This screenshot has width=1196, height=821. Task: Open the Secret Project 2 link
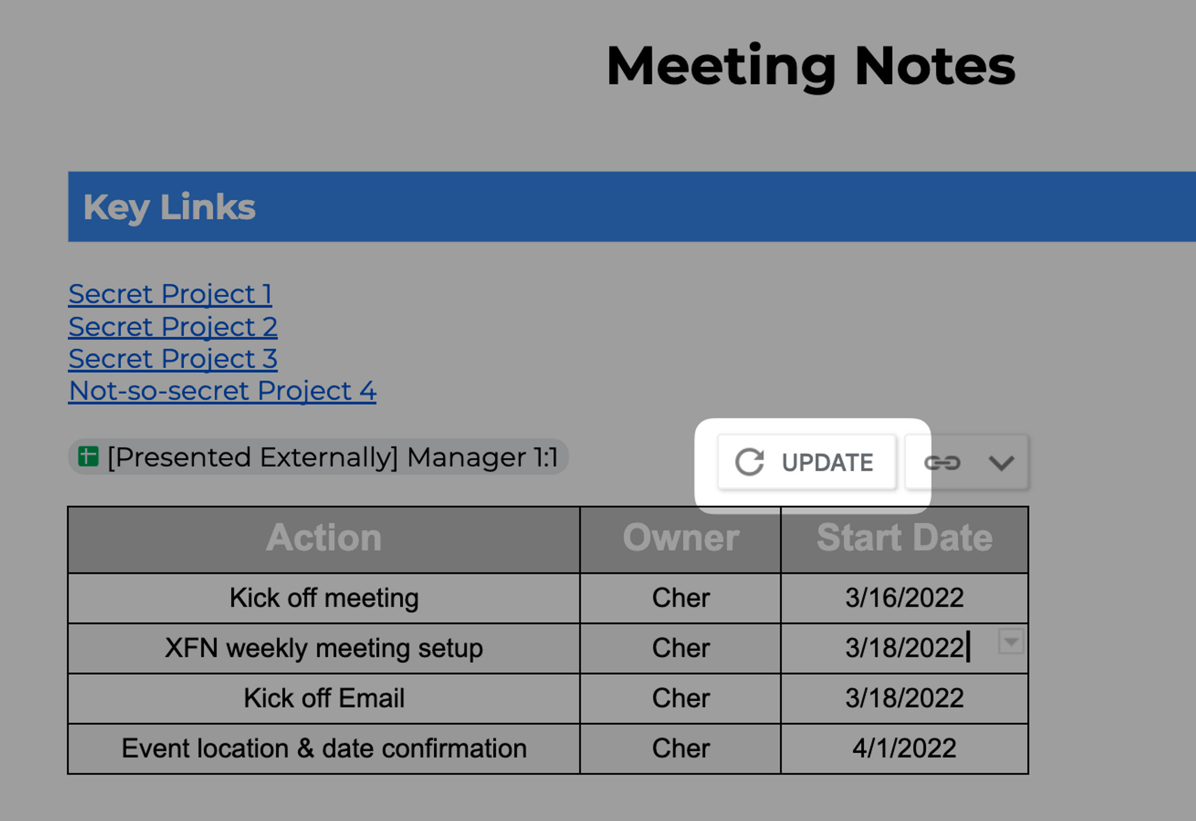173,326
